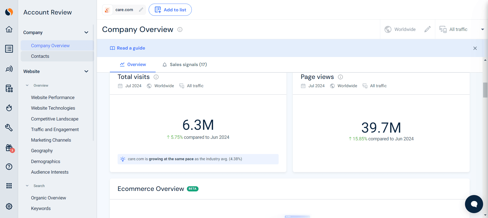Open the company building icon in the left rail
The height and width of the screenshot is (218, 488).
point(9,88)
